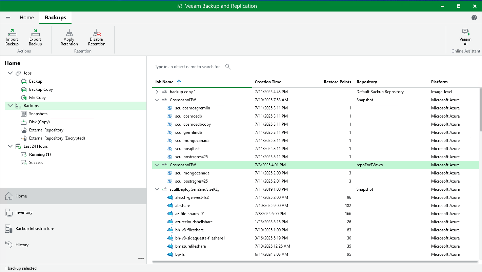The width and height of the screenshot is (482, 272).
Task: Click the History pane icon
Action: point(9,245)
